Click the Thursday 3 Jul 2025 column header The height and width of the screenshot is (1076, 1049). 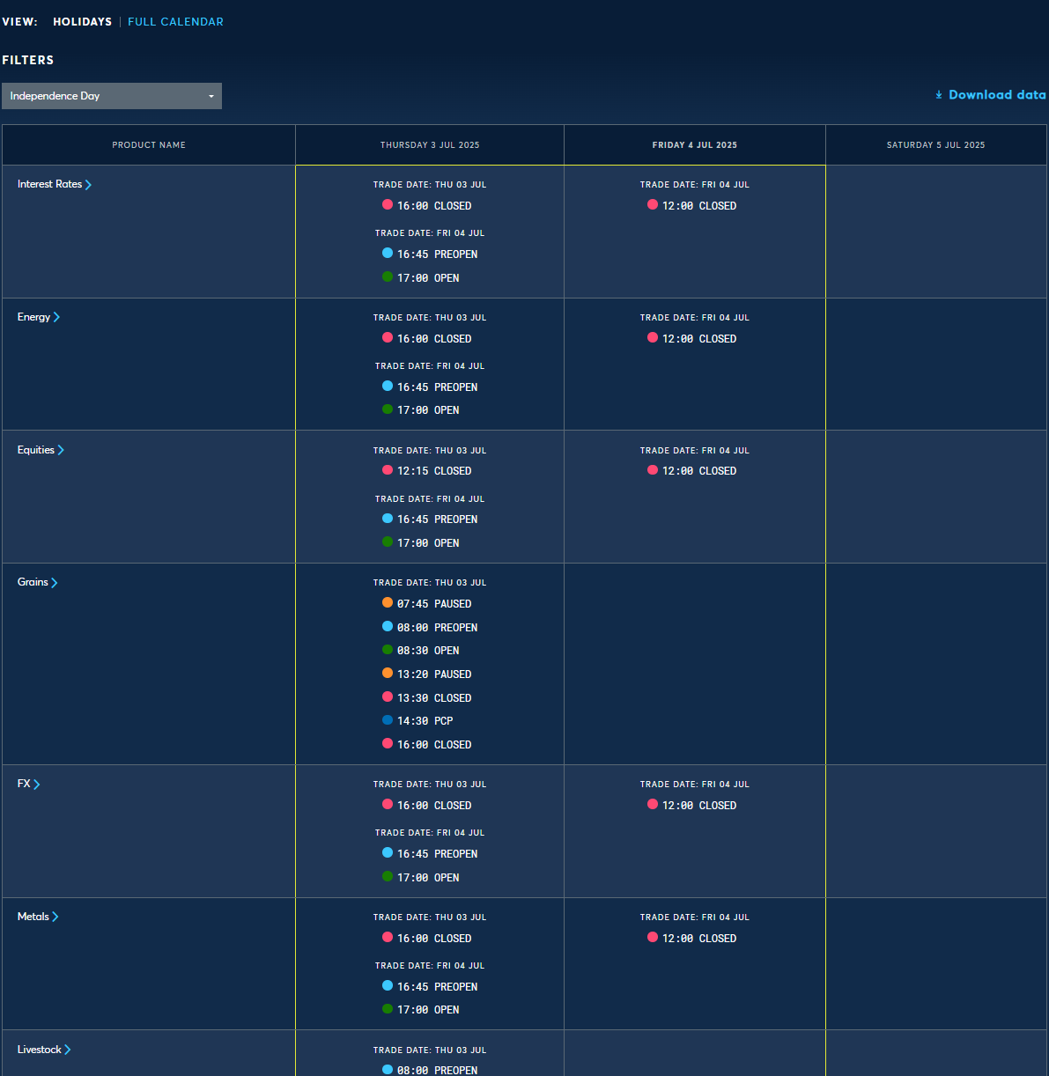click(x=430, y=145)
